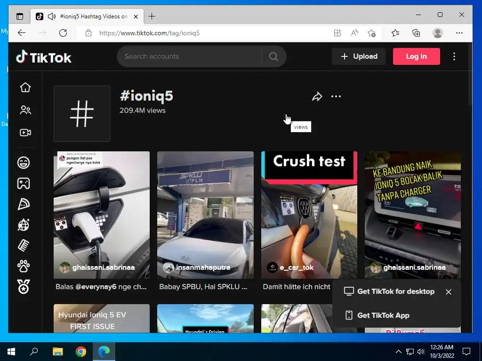Select the Sports medal category icon
The width and height of the screenshot is (482, 361).
tap(24, 287)
